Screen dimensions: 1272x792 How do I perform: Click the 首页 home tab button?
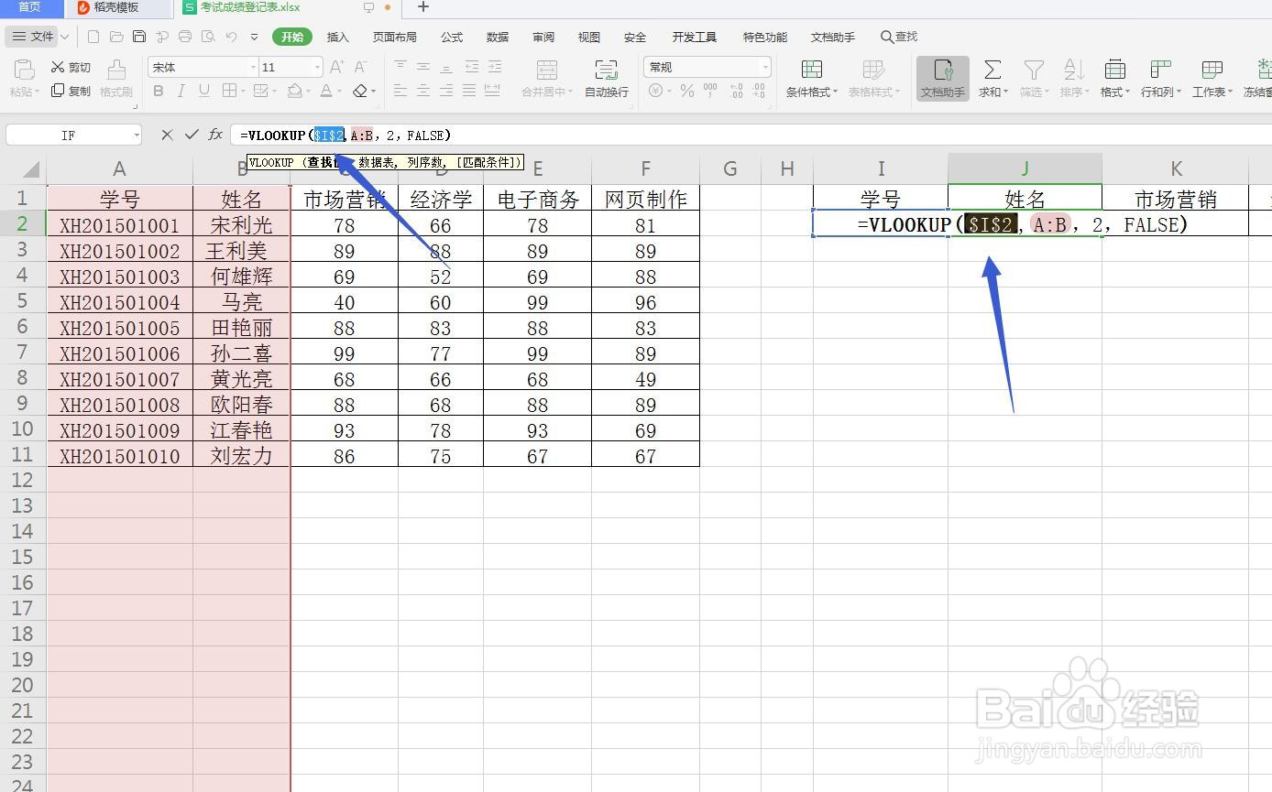pyautogui.click(x=30, y=7)
